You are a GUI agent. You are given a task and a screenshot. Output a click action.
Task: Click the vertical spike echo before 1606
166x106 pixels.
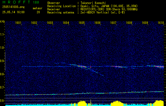(91, 67)
